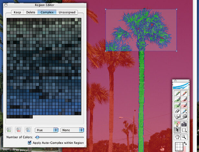
Task: Select the dashed rectangle region tool
Action: [x=184, y=130]
